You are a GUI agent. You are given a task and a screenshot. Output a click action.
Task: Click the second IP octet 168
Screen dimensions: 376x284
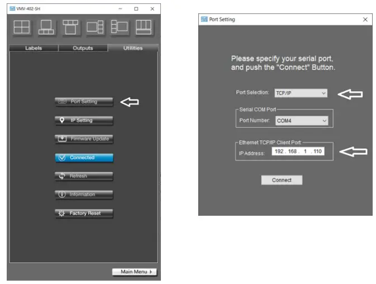pos(292,152)
